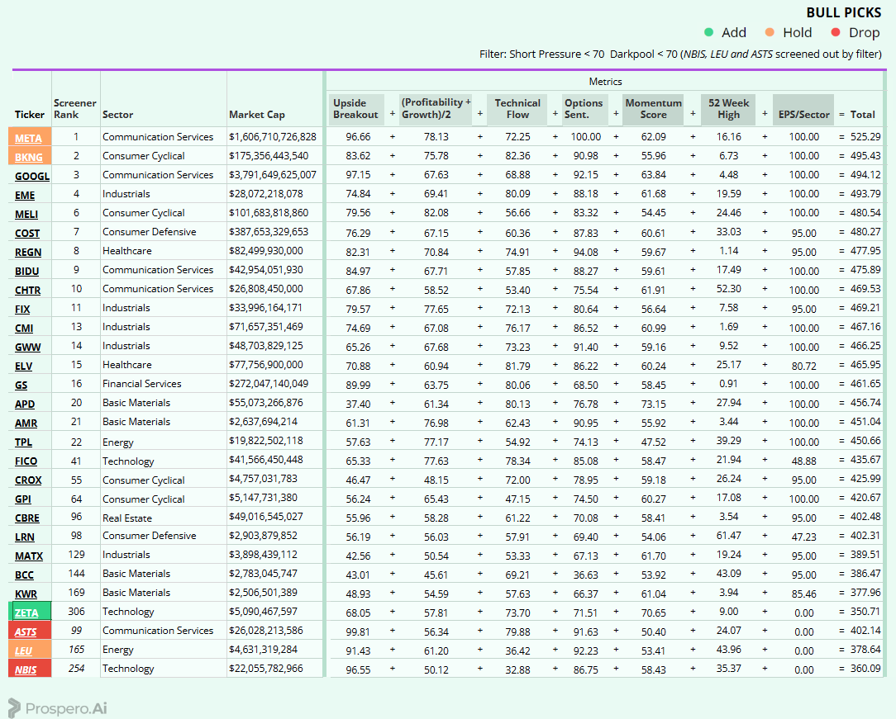Click the 52 Week High column header

pyautogui.click(x=728, y=108)
